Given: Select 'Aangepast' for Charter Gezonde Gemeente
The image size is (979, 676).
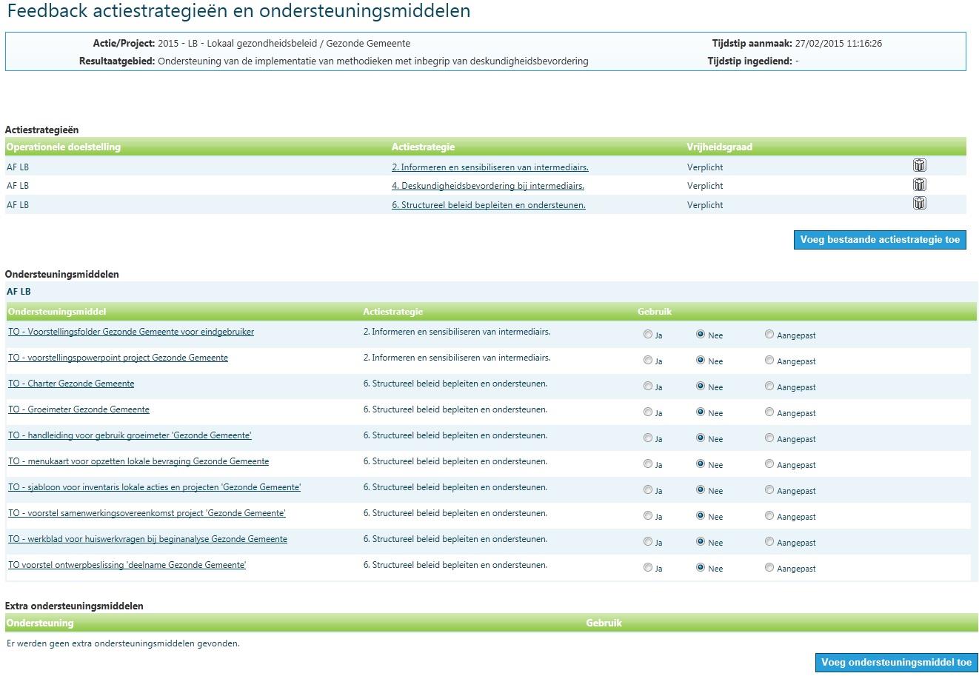Looking at the screenshot, I should [769, 386].
